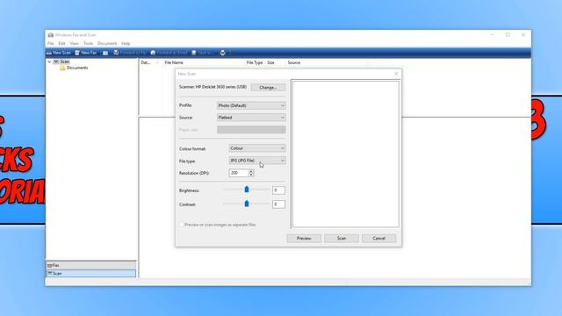Open the Edit menu
The height and width of the screenshot is (316, 562).
61,43
